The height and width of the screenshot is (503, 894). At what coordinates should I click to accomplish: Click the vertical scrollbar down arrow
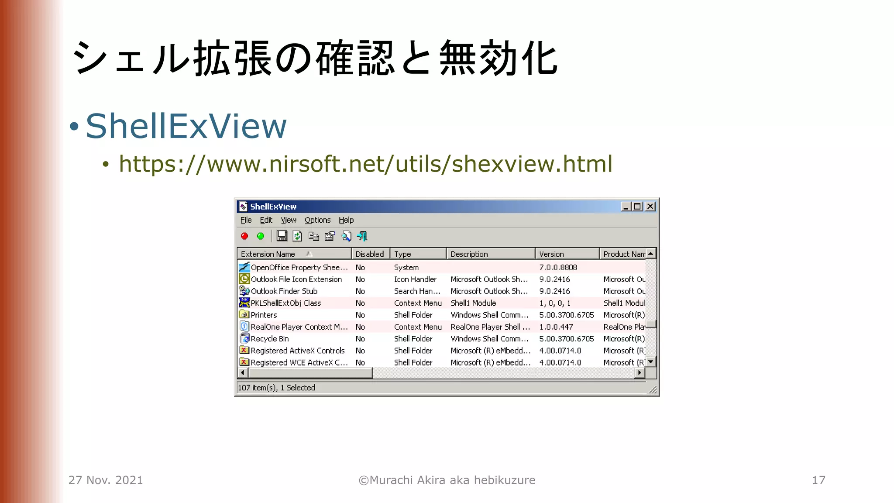[x=651, y=362]
